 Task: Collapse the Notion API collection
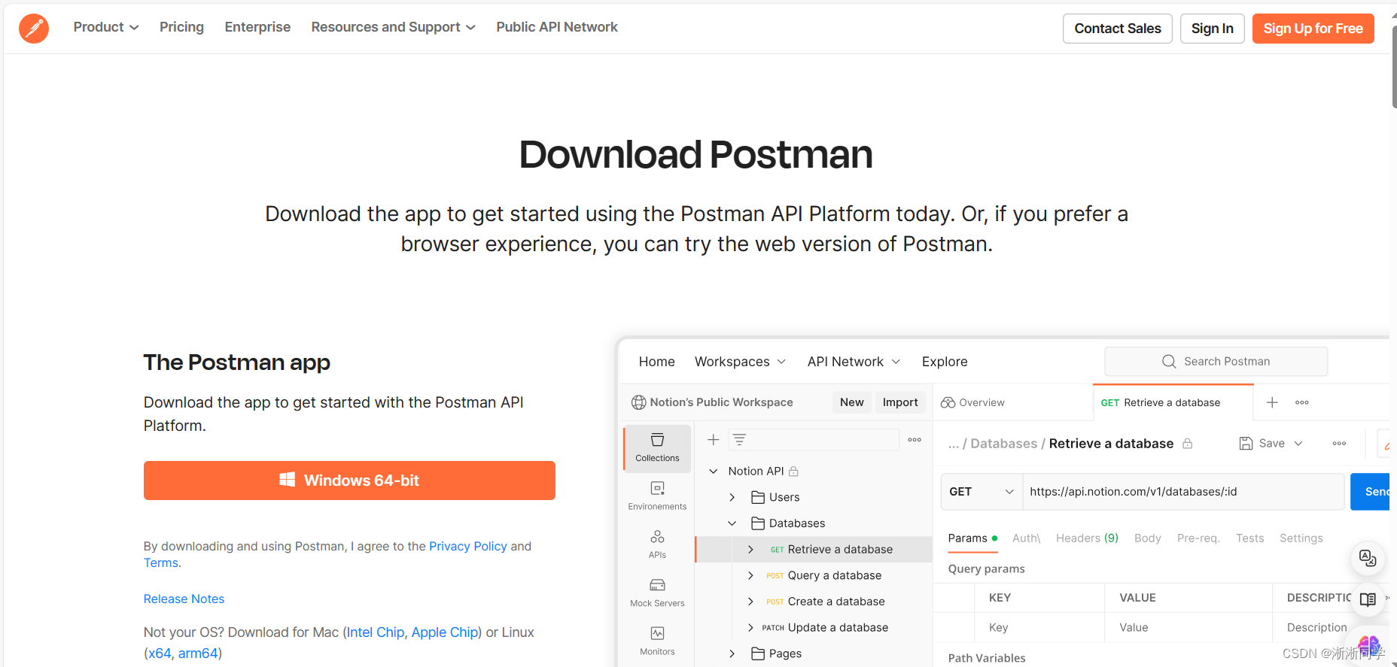714,471
